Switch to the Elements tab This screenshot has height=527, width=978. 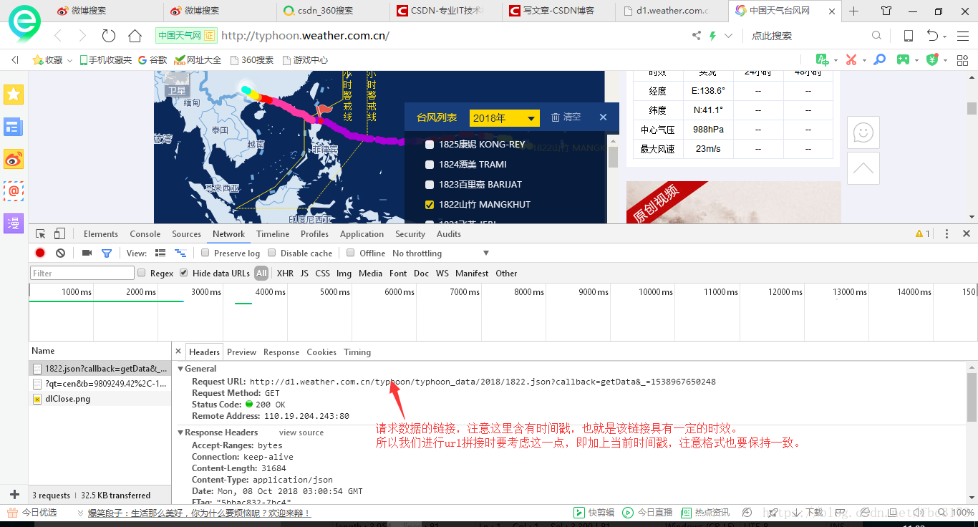pyautogui.click(x=101, y=234)
